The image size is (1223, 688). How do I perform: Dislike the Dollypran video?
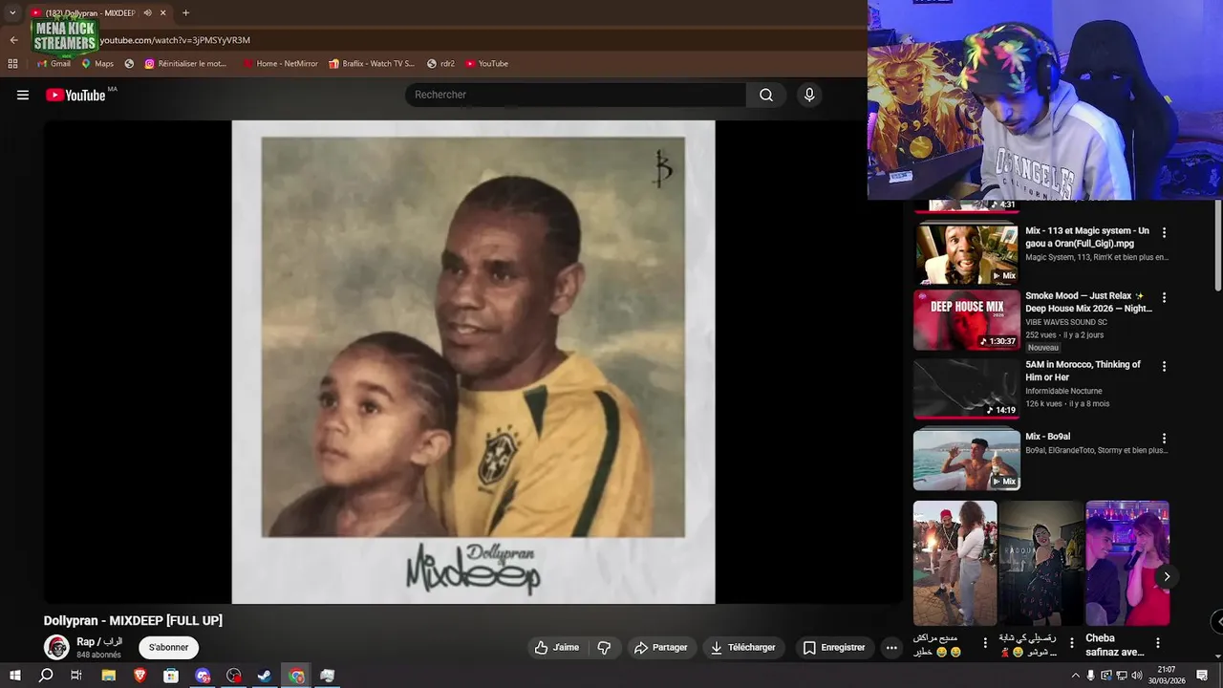[x=604, y=647]
